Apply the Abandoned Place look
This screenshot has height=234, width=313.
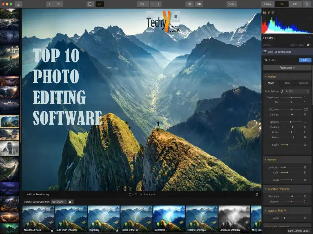point(38,219)
